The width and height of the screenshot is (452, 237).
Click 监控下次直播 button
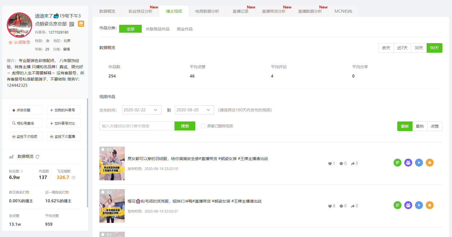[64, 136]
